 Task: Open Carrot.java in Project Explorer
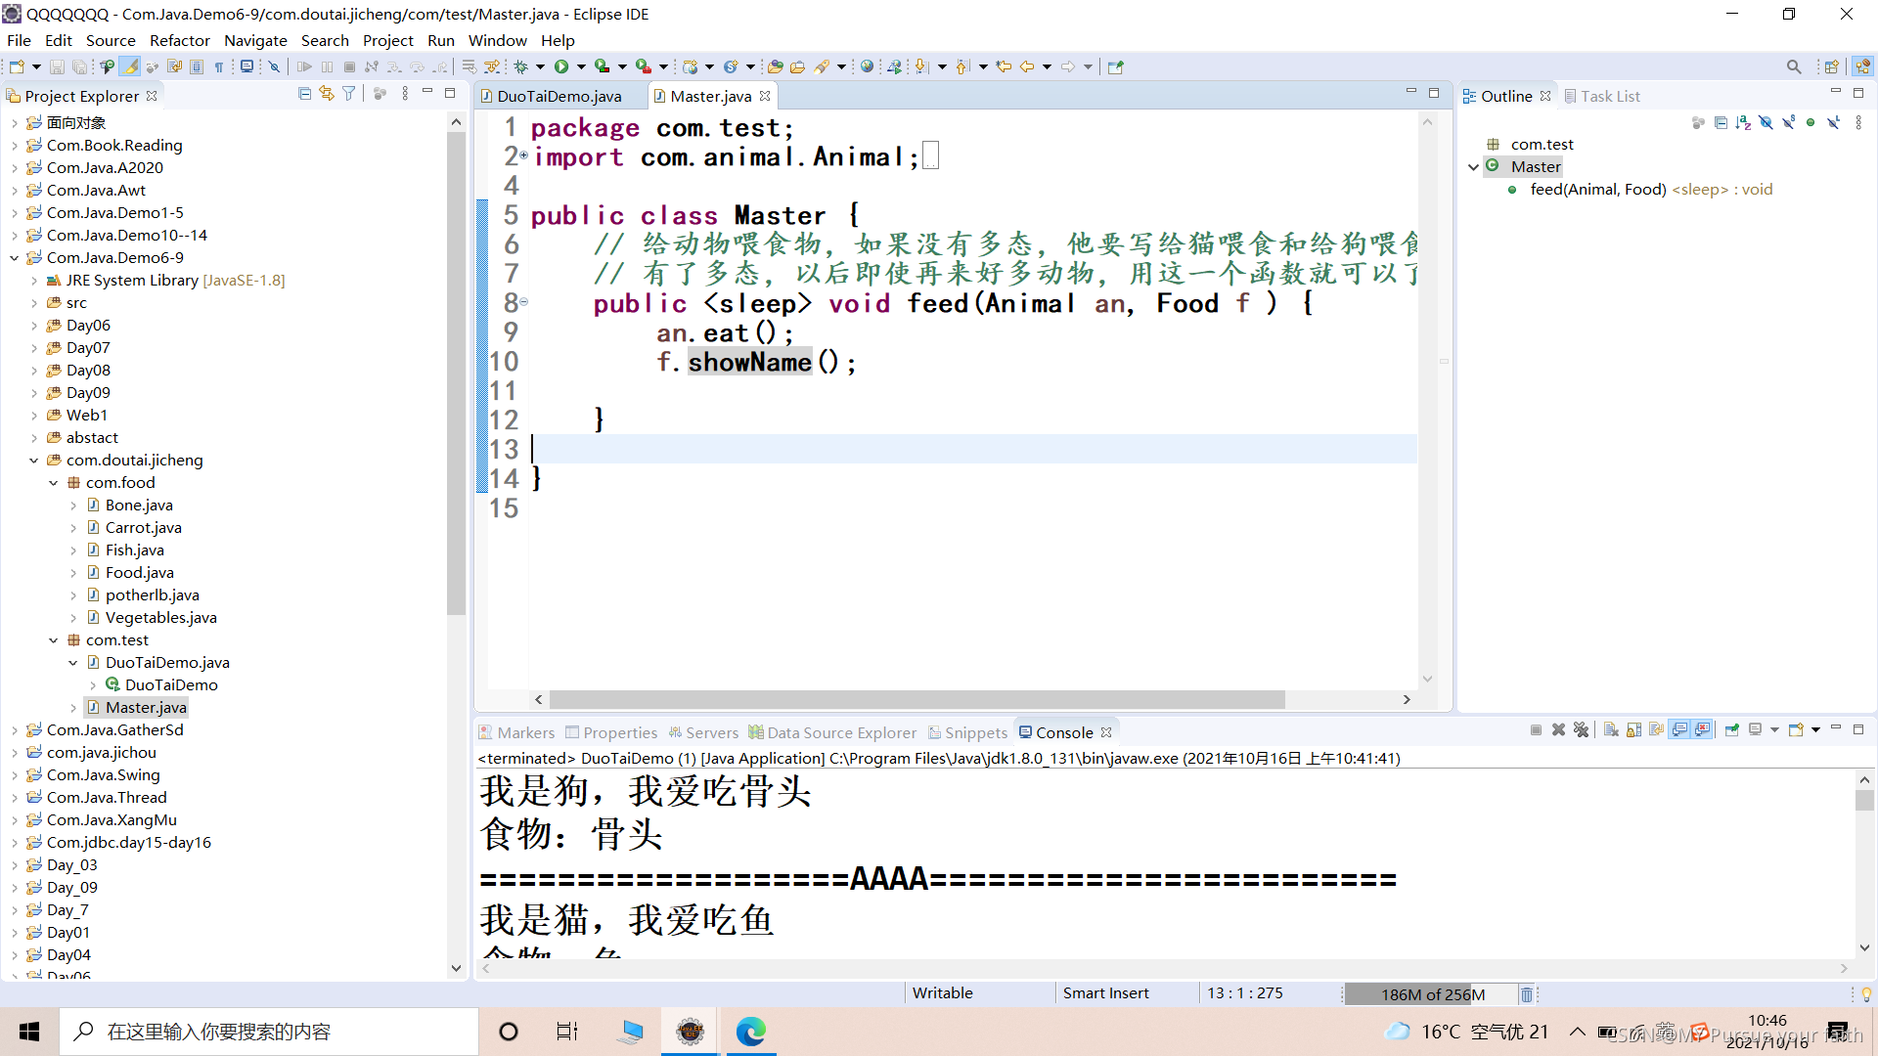tap(143, 528)
